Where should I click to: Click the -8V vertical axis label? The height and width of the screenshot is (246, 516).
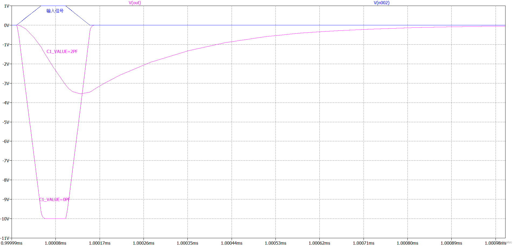pyautogui.click(x=6, y=180)
